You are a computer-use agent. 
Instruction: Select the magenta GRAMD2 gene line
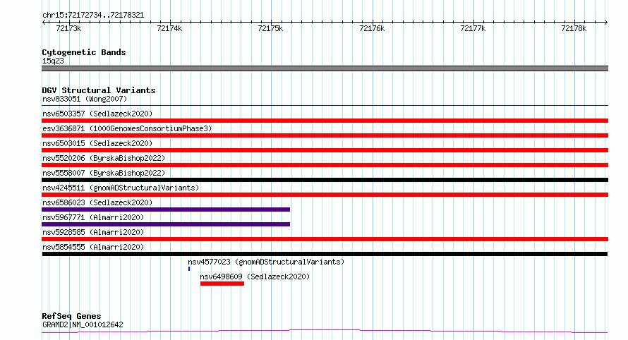click(x=325, y=332)
